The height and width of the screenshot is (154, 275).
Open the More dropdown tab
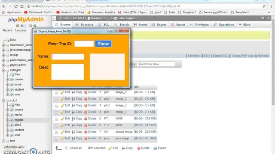tap(244, 25)
